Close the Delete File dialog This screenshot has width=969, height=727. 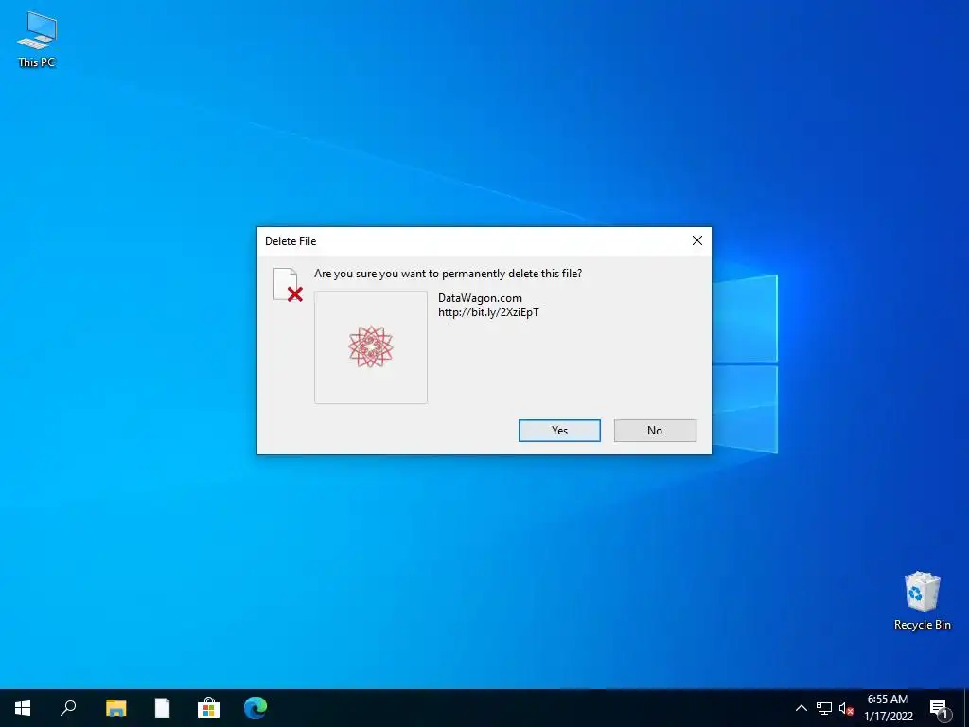pos(697,240)
